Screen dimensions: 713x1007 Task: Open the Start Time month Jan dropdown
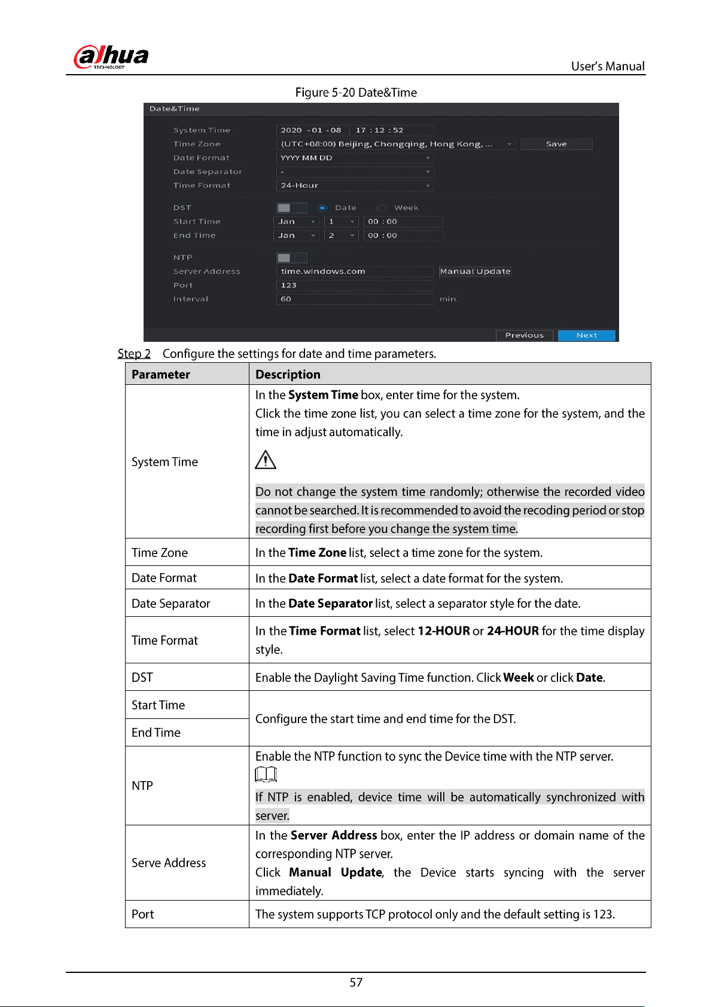[x=297, y=222]
